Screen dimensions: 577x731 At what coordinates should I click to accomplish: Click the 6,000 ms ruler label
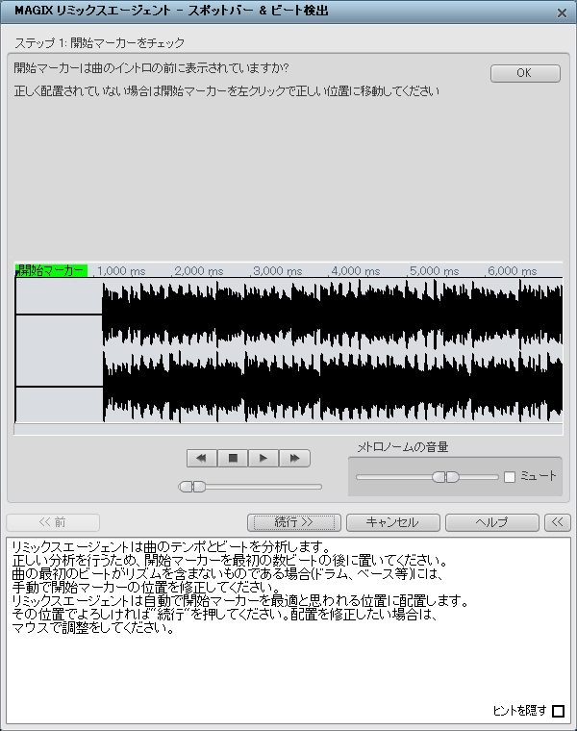click(513, 271)
